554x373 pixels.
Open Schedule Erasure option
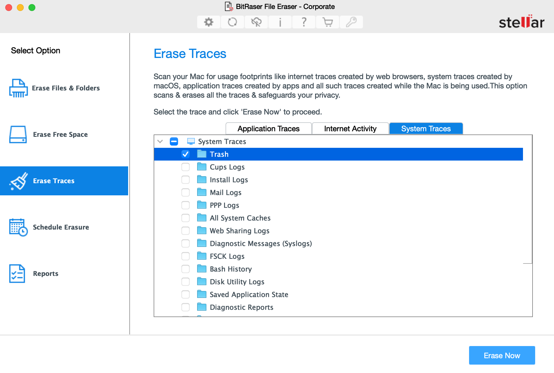pos(64,227)
